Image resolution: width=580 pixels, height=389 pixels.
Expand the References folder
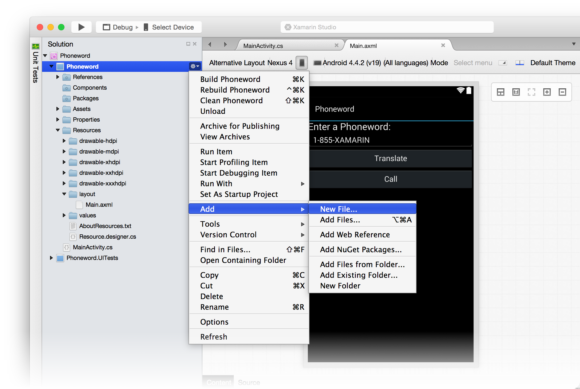point(58,77)
